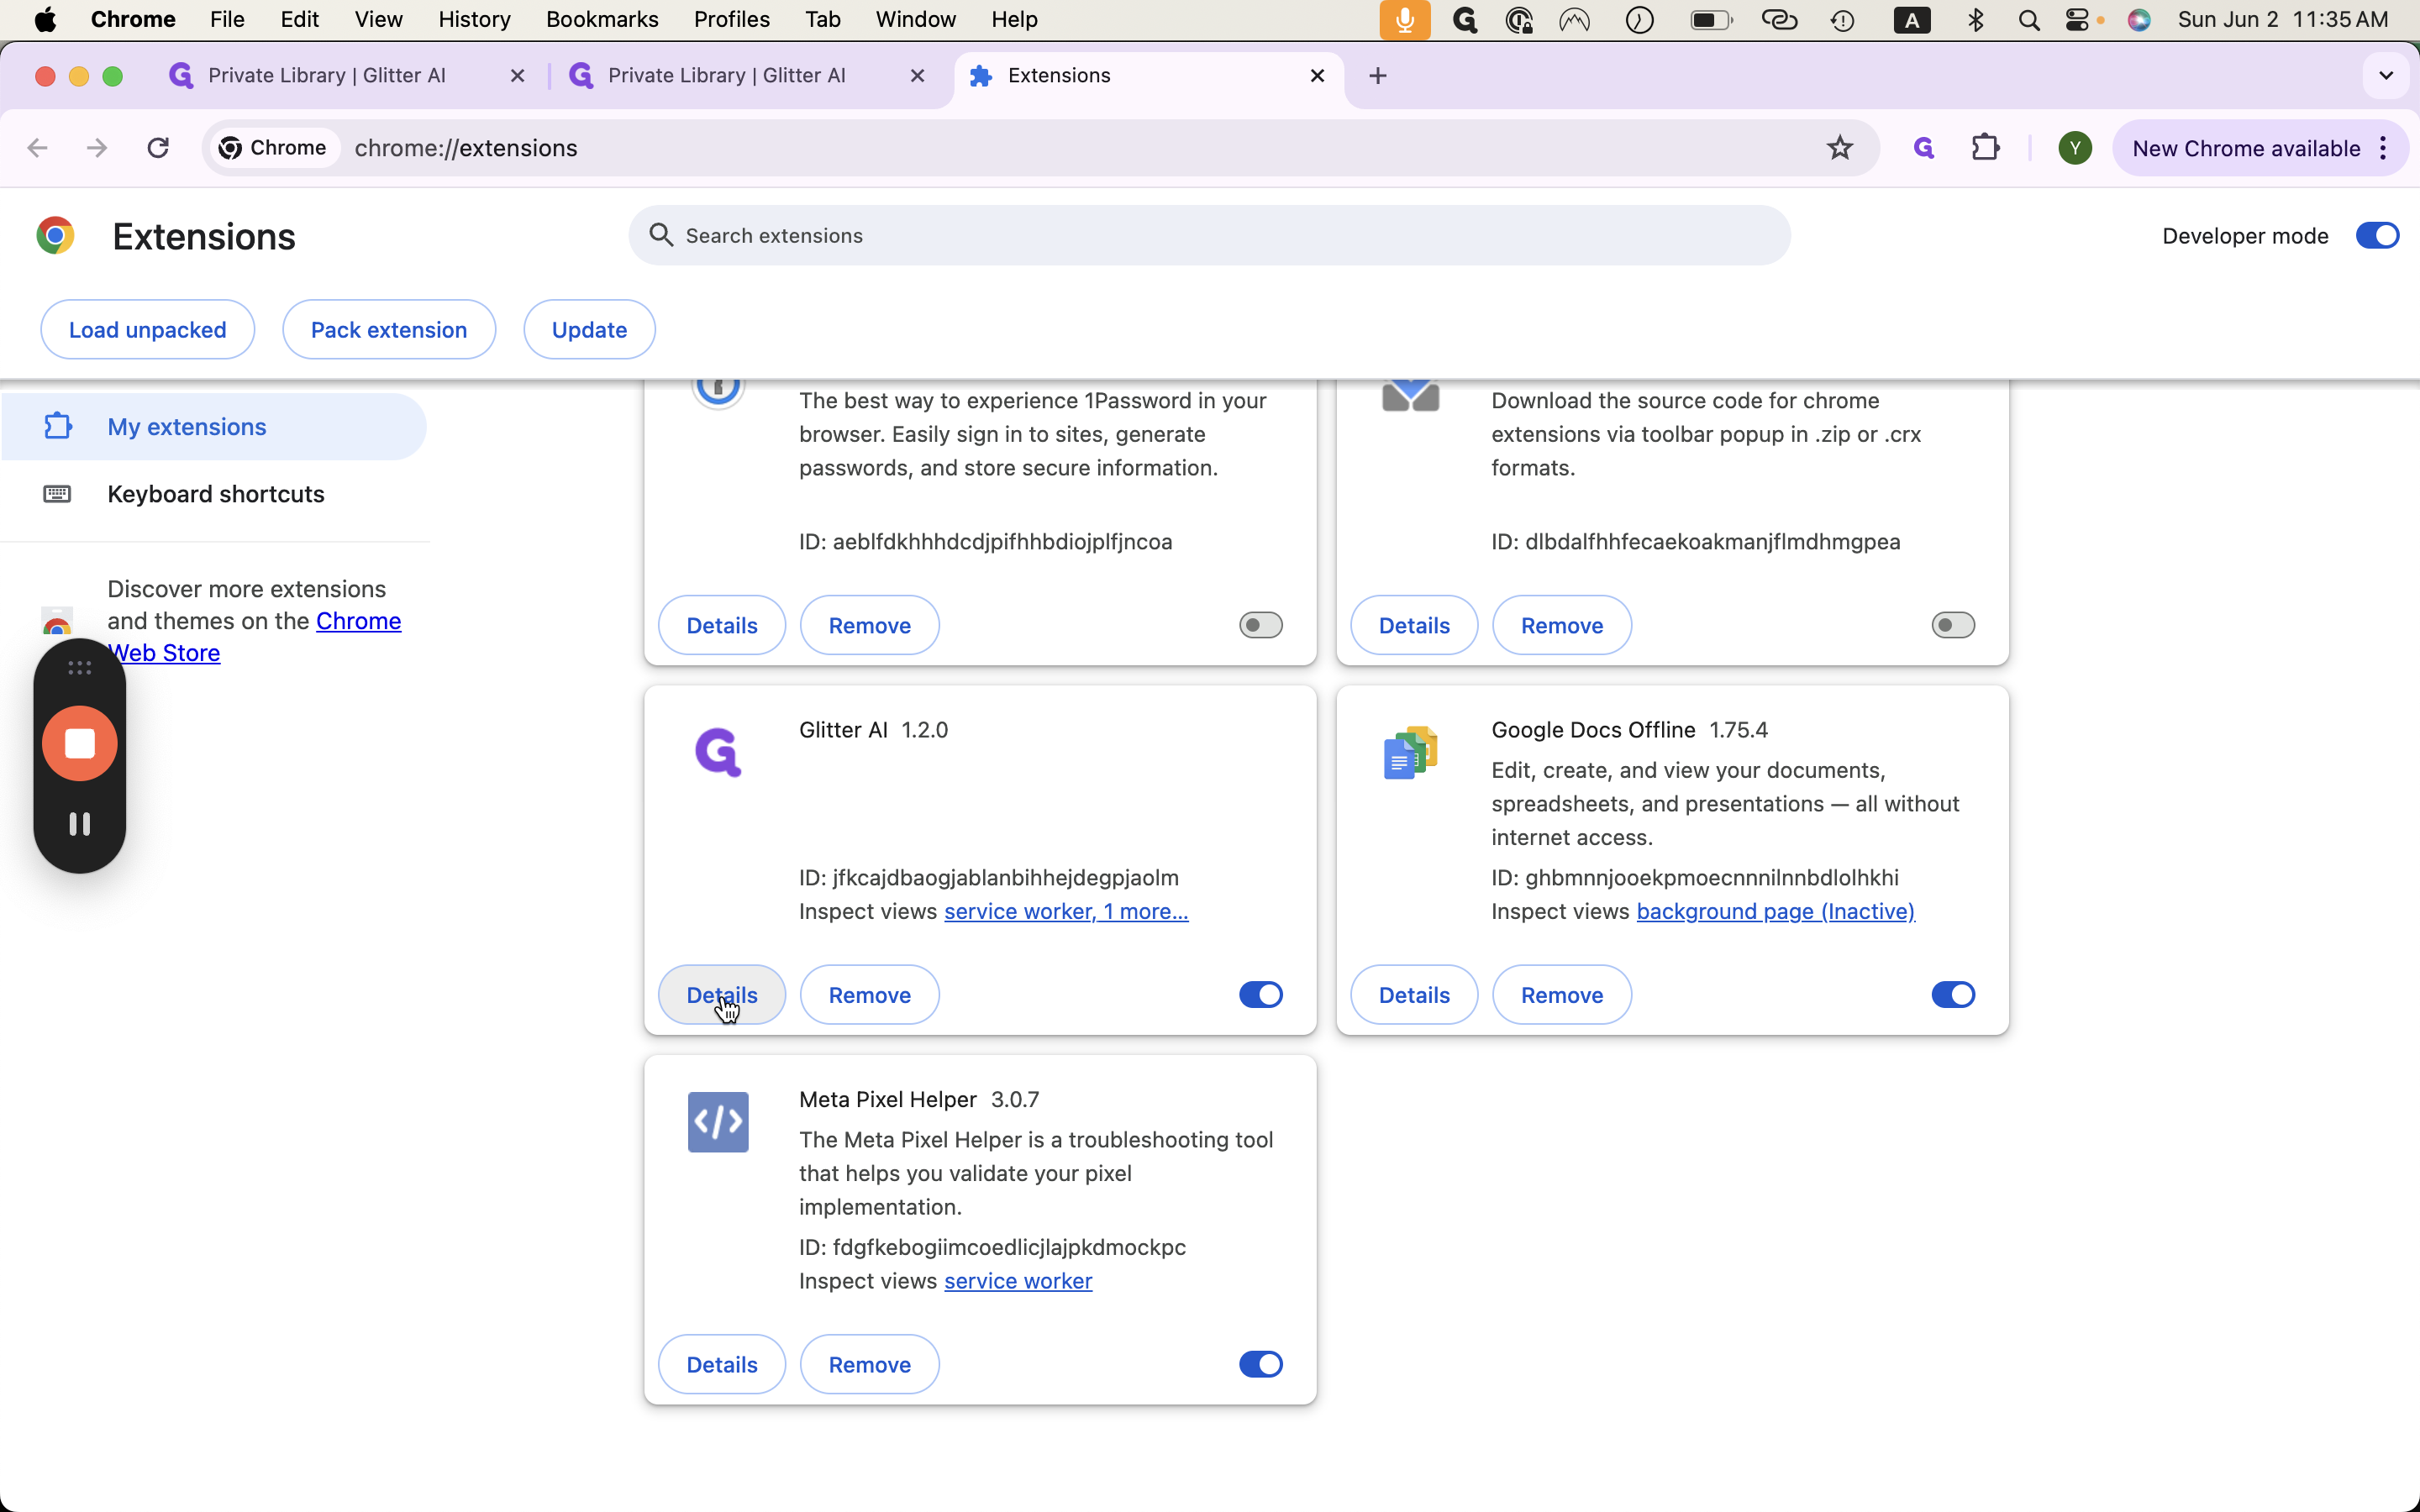Click the Google Docs Offline icon
This screenshot has width=2420, height=1512.
[1410, 753]
